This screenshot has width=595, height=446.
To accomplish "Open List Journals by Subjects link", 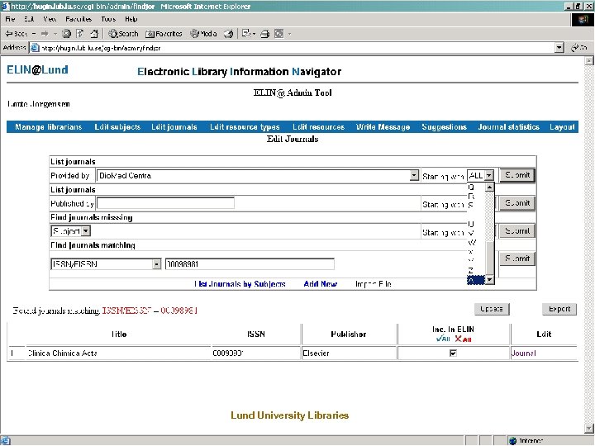I will click(x=240, y=284).
